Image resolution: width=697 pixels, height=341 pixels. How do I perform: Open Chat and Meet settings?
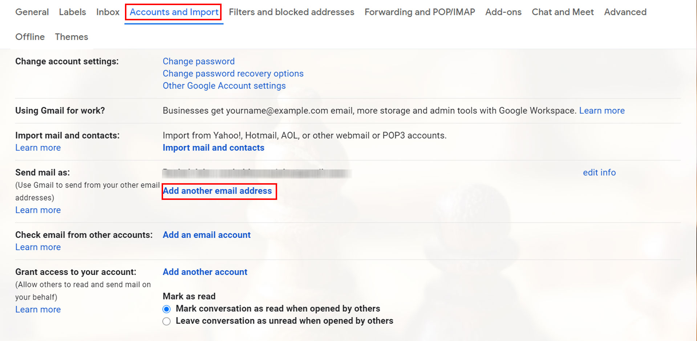pyautogui.click(x=562, y=12)
